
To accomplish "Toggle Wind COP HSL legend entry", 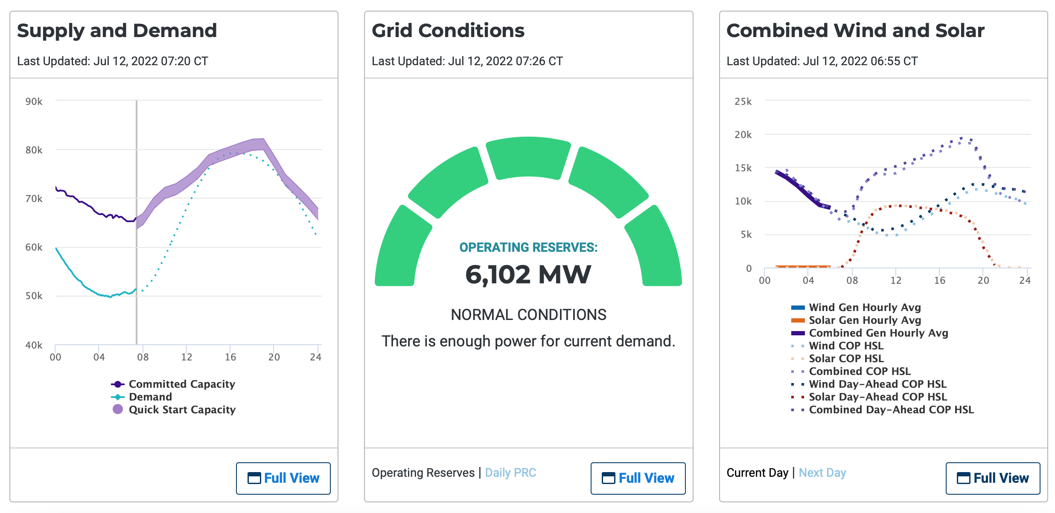I will tap(846, 346).
